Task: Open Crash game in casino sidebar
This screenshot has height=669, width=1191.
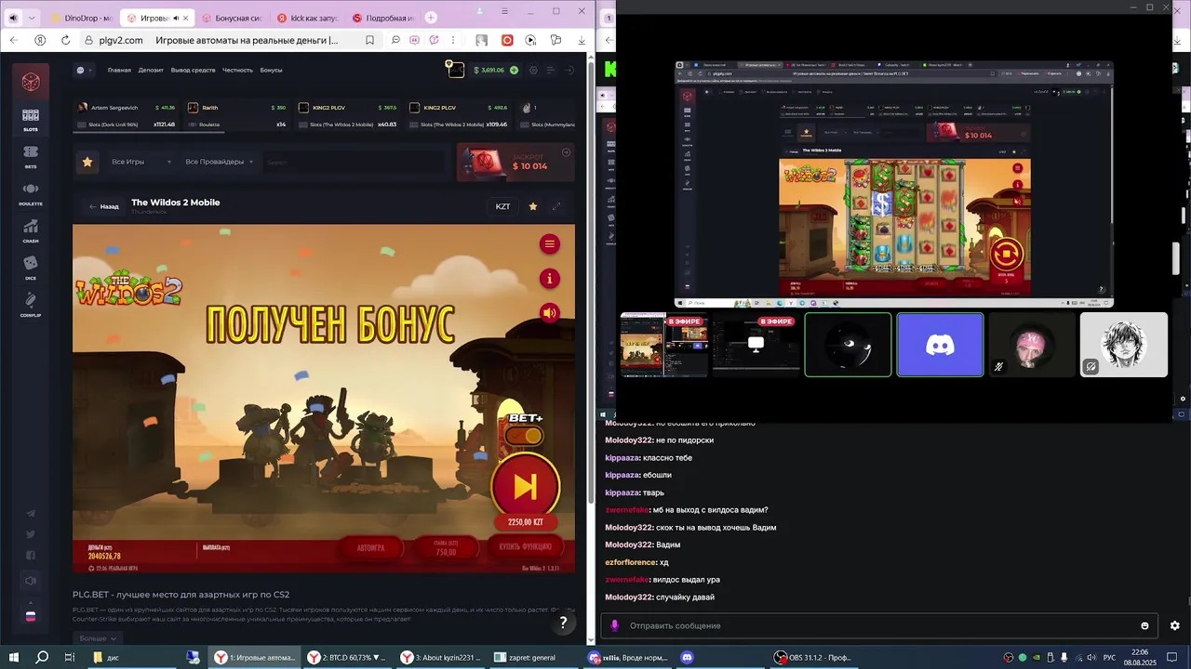Action: tap(31, 230)
